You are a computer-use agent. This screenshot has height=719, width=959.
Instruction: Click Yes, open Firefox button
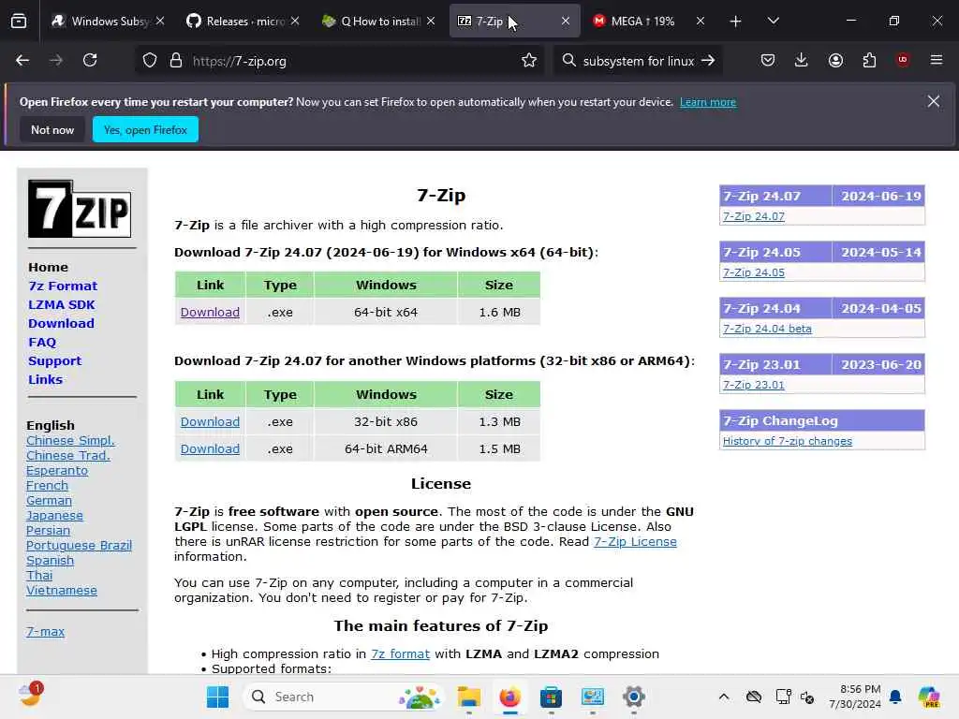(x=145, y=129)
